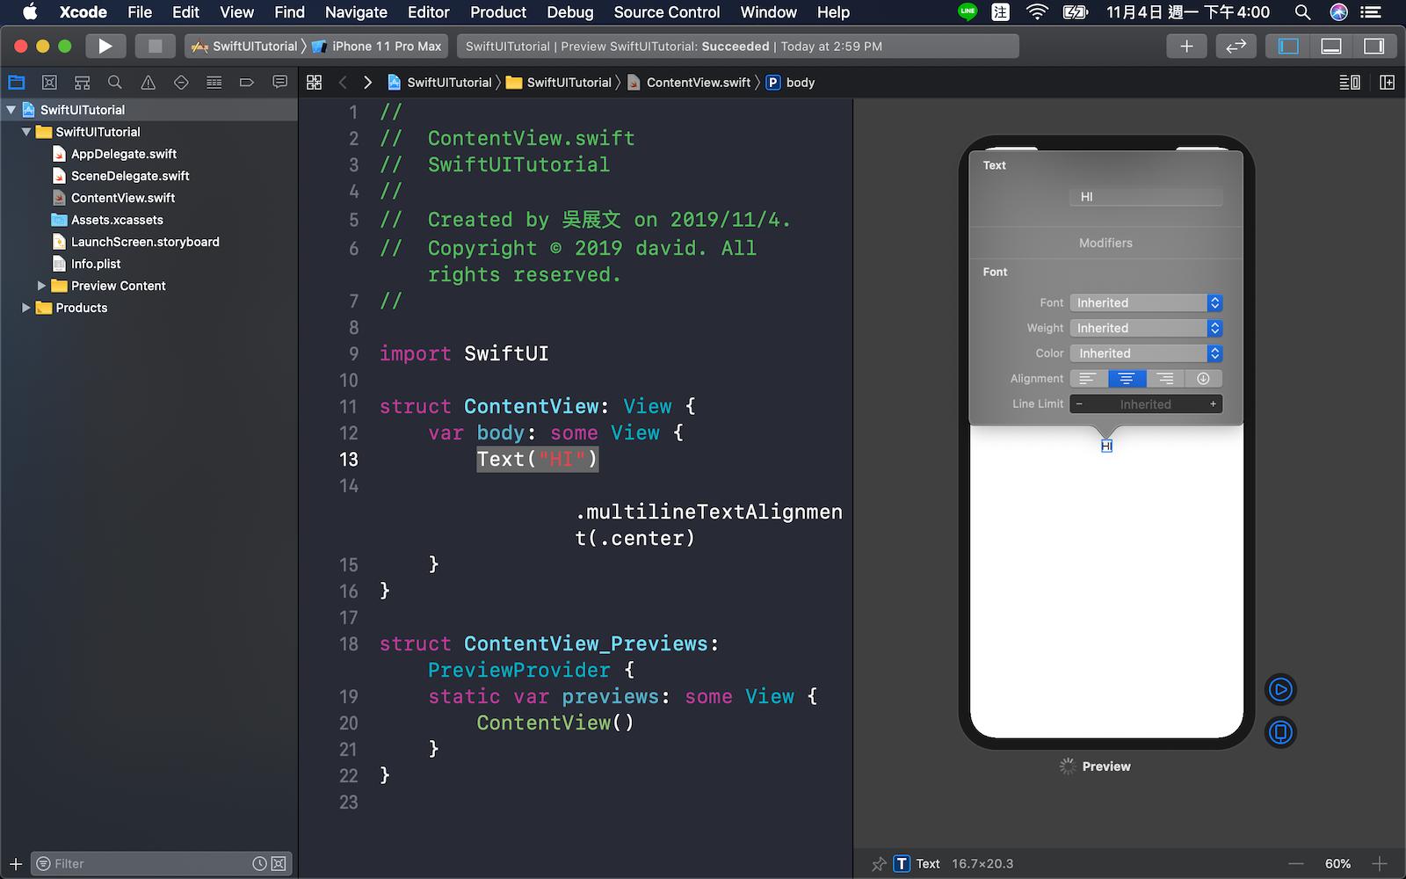
Task: Run the project with the Play button
Action: 105,46
